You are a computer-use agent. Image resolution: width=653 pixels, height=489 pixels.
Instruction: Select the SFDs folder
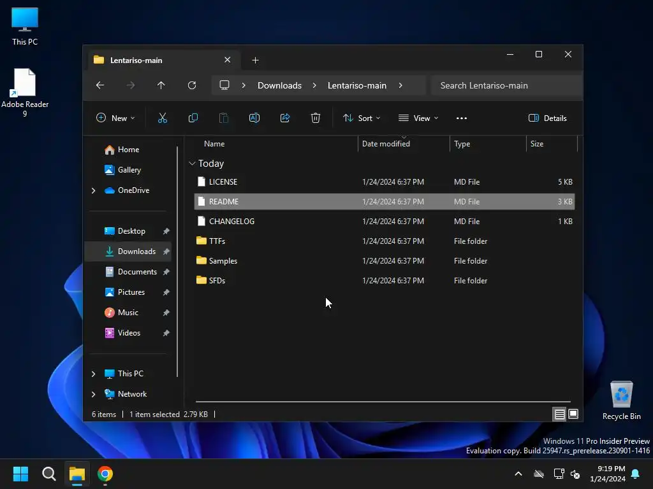[x=385, y=281]
